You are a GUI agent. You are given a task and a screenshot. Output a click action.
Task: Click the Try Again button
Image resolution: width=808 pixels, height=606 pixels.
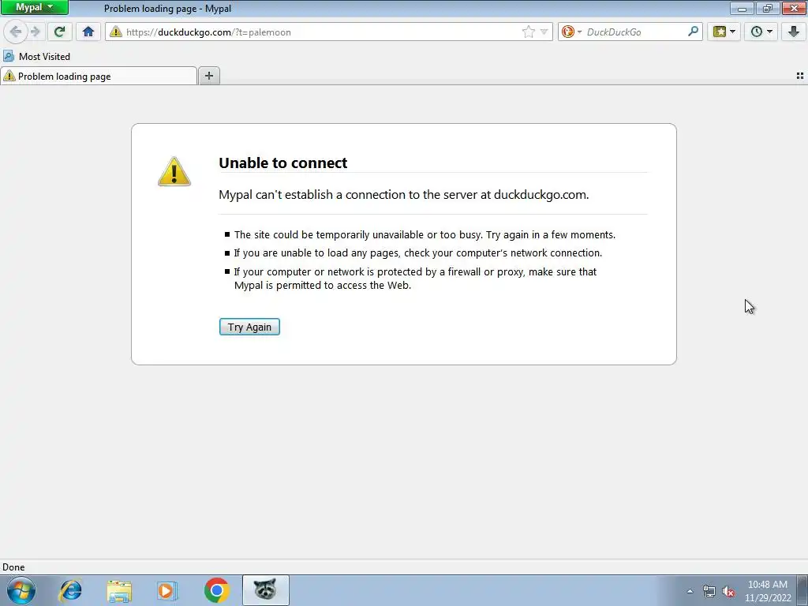click(x=249, y=327)
